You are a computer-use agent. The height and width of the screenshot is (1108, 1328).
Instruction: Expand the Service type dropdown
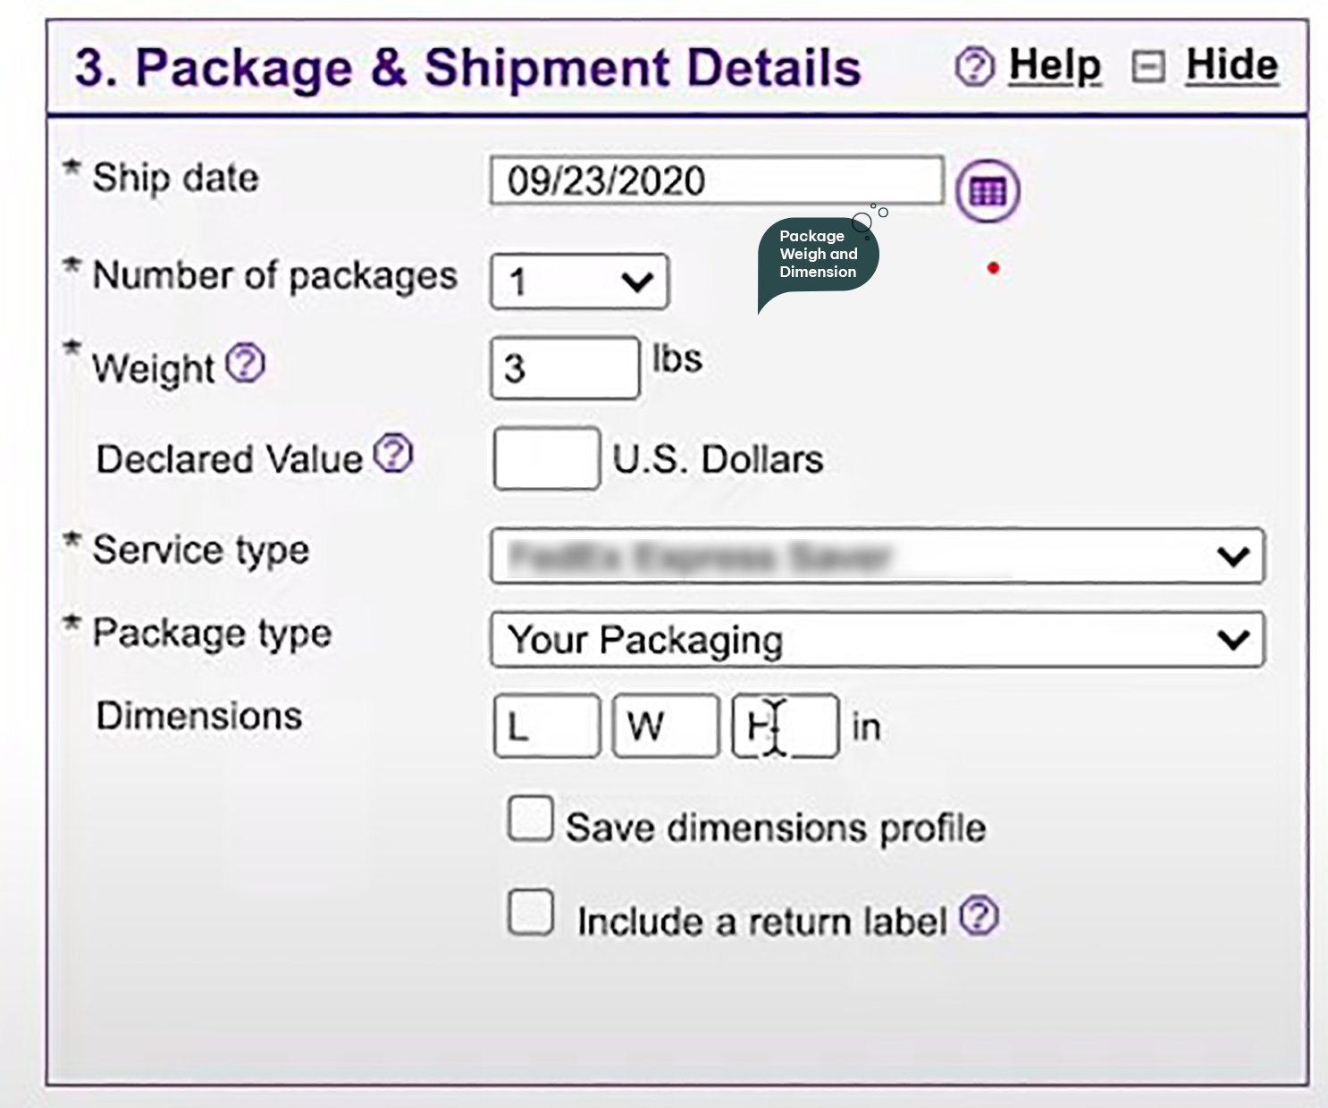(877, 557)
